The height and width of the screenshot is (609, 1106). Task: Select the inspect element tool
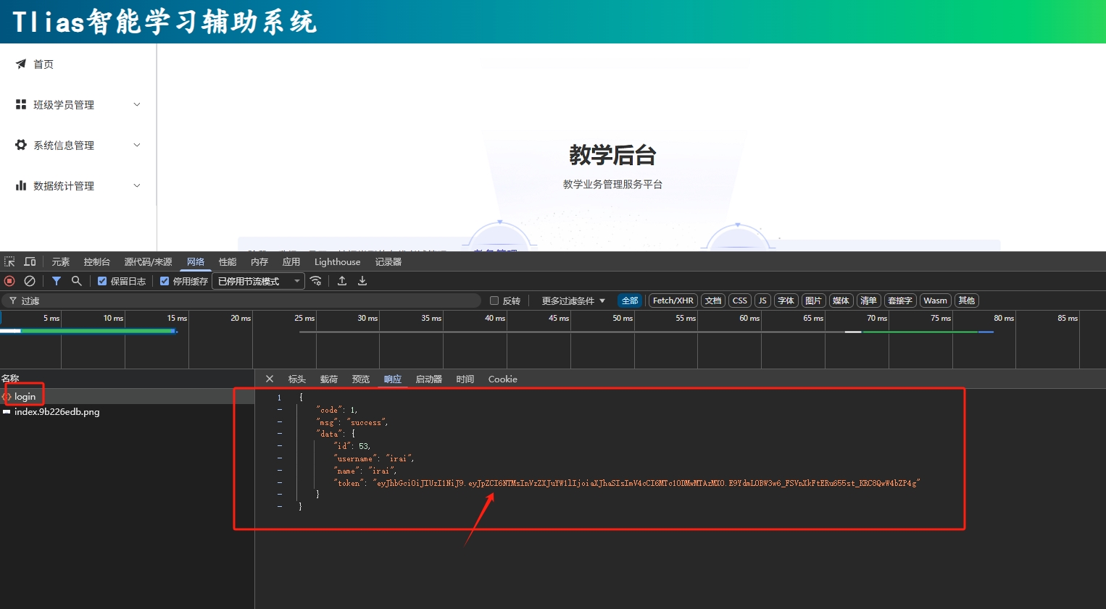[x=10, y=261]
